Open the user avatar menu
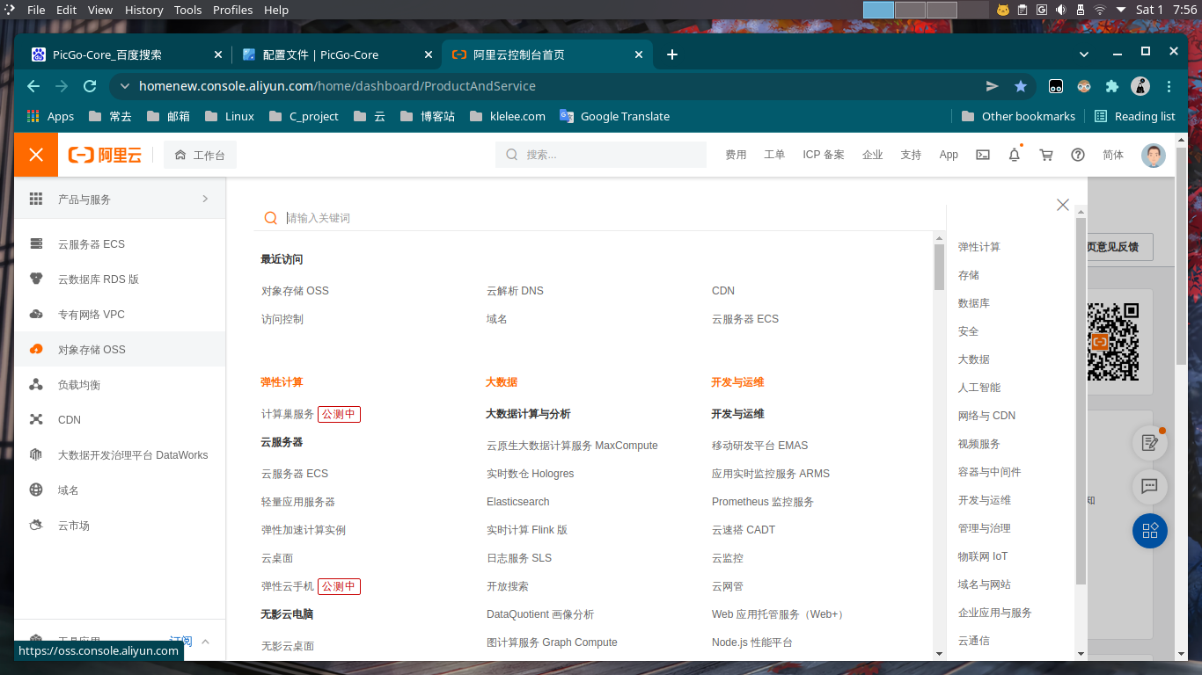The width and height of the screenshot is (1202, 675). pos(1153,155)
